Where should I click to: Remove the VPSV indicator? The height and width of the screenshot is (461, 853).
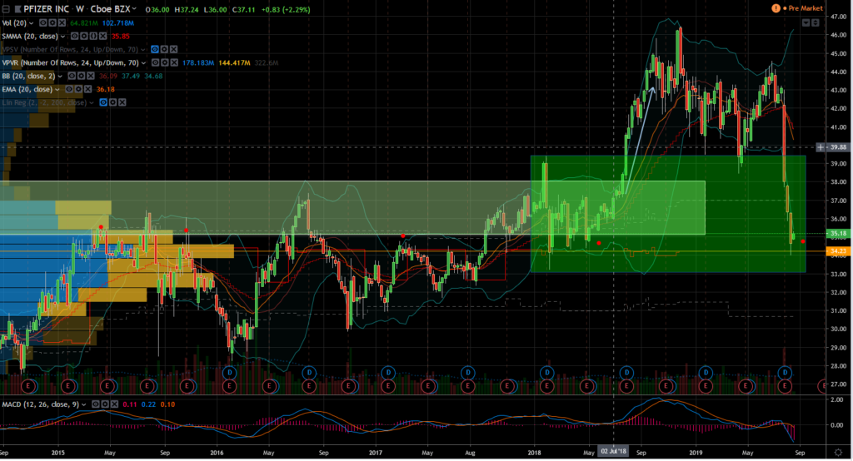point(173,49)
